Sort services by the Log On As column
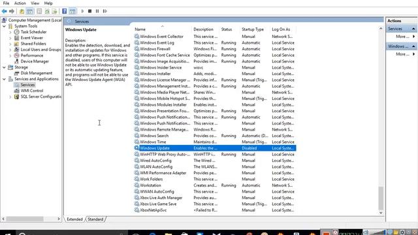Viewport: 418px width, 235px height. click(283, 29)
